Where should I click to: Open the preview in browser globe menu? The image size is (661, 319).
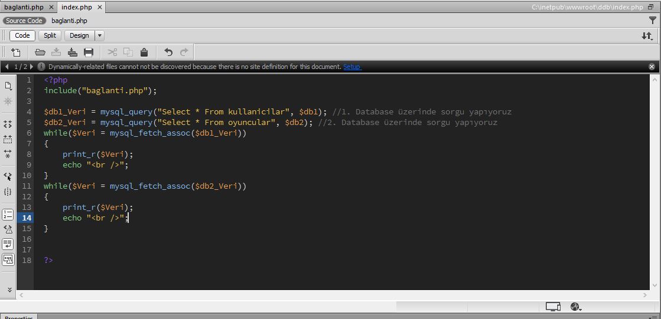pos(577,307)
